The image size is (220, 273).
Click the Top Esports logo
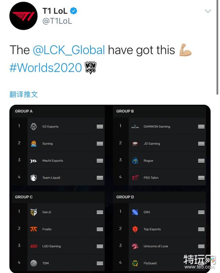click(x=135, y=229)
